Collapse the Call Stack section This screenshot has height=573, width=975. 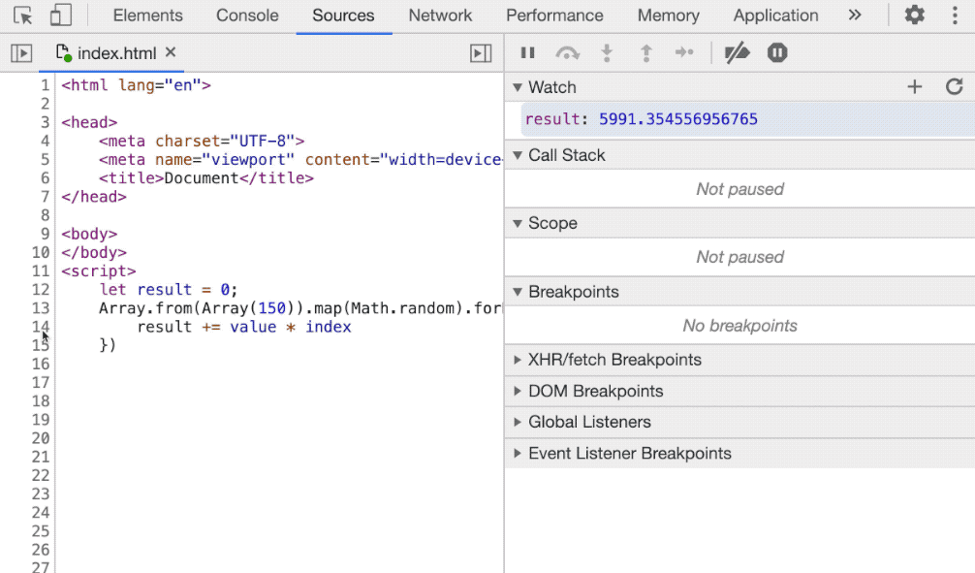566,155
